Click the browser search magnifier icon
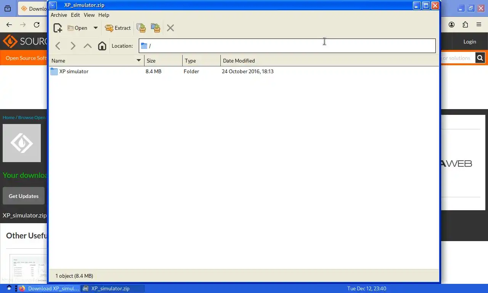 (480, 58)
